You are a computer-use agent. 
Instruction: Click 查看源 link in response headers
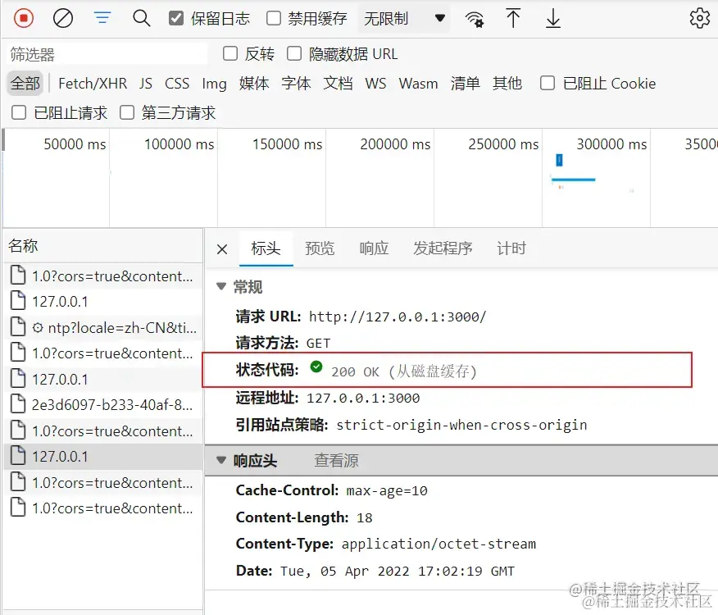click(x=337, y=460)
